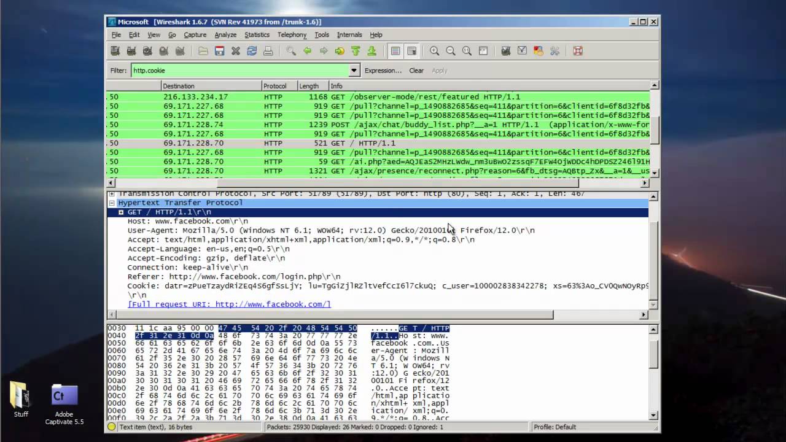Click the Find packet magnifier icon

pyautogui.click(x=291, y=51)
